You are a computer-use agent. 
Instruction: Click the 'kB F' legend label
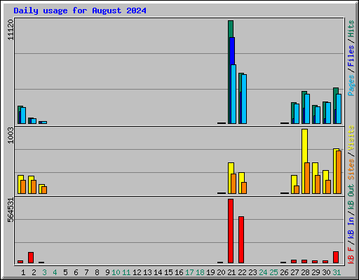(x=351, y=255)
